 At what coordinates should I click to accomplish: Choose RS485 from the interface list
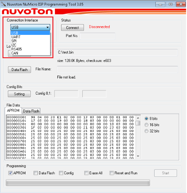point(30,49)
